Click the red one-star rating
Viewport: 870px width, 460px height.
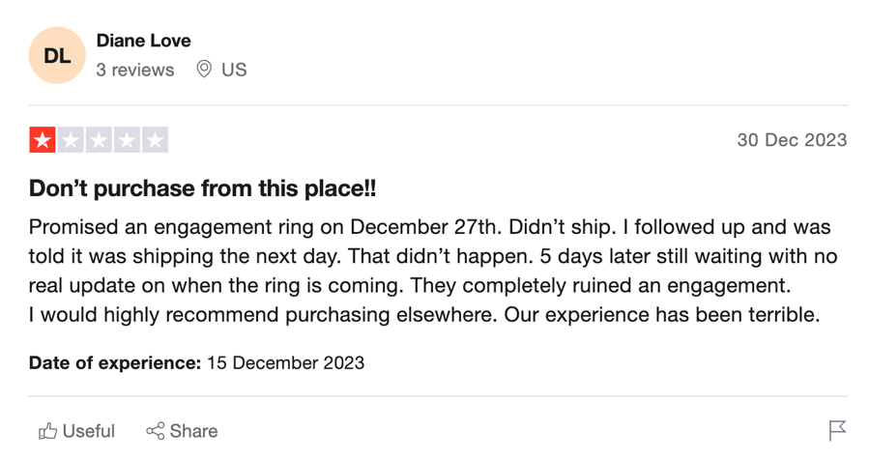tap(43, 140)
